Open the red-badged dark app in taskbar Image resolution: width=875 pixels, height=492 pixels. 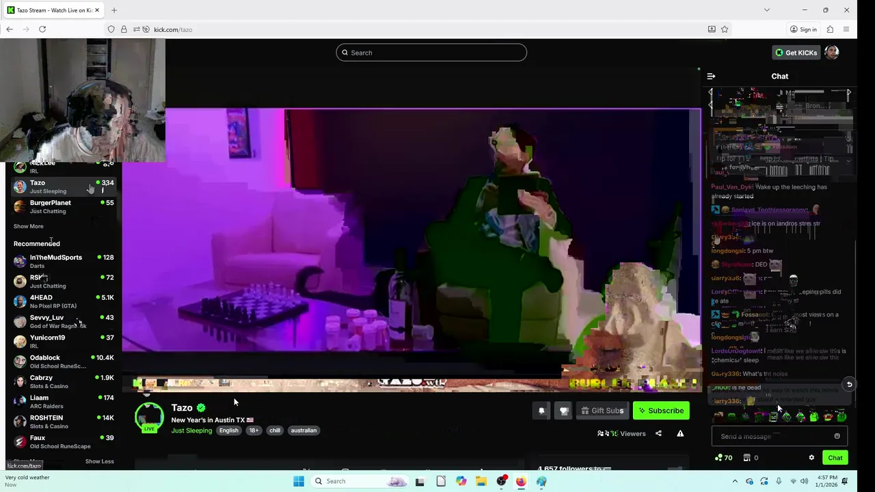[x=502, y=481]
